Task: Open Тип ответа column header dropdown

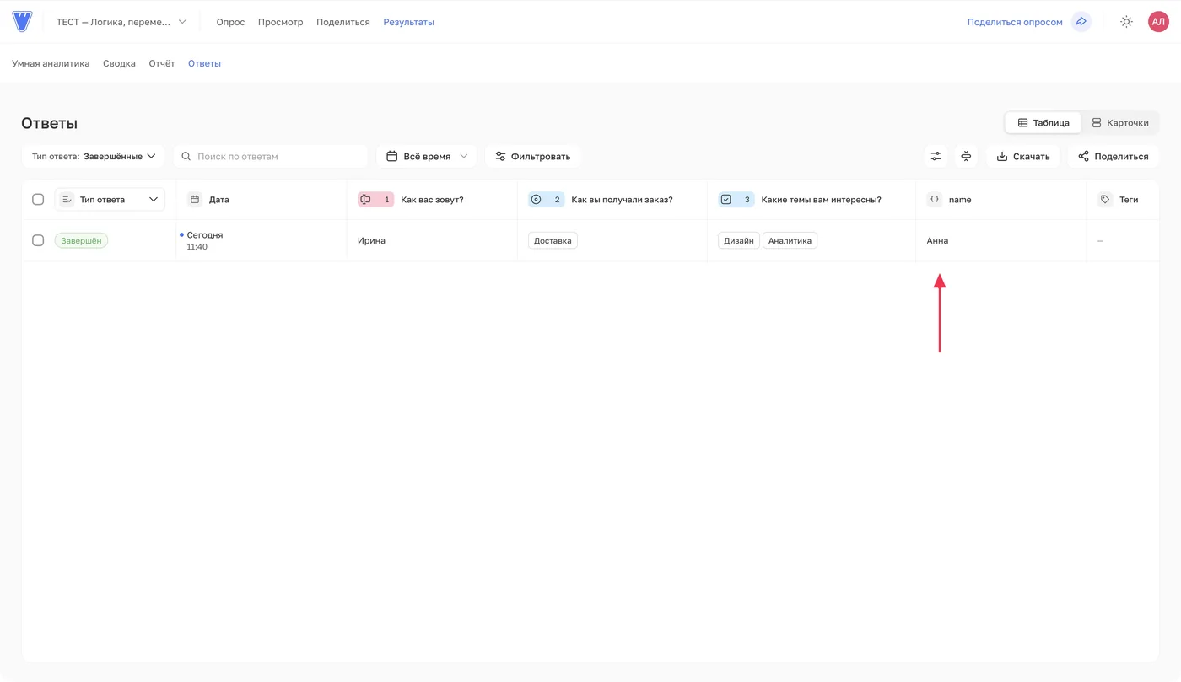Action: [x=110, y=200]
